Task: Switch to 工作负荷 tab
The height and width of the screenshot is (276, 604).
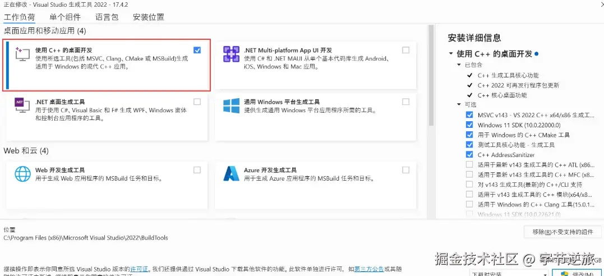Action: coord(19,17)
